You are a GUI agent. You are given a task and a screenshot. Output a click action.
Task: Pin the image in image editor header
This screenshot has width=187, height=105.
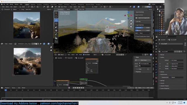41,44
